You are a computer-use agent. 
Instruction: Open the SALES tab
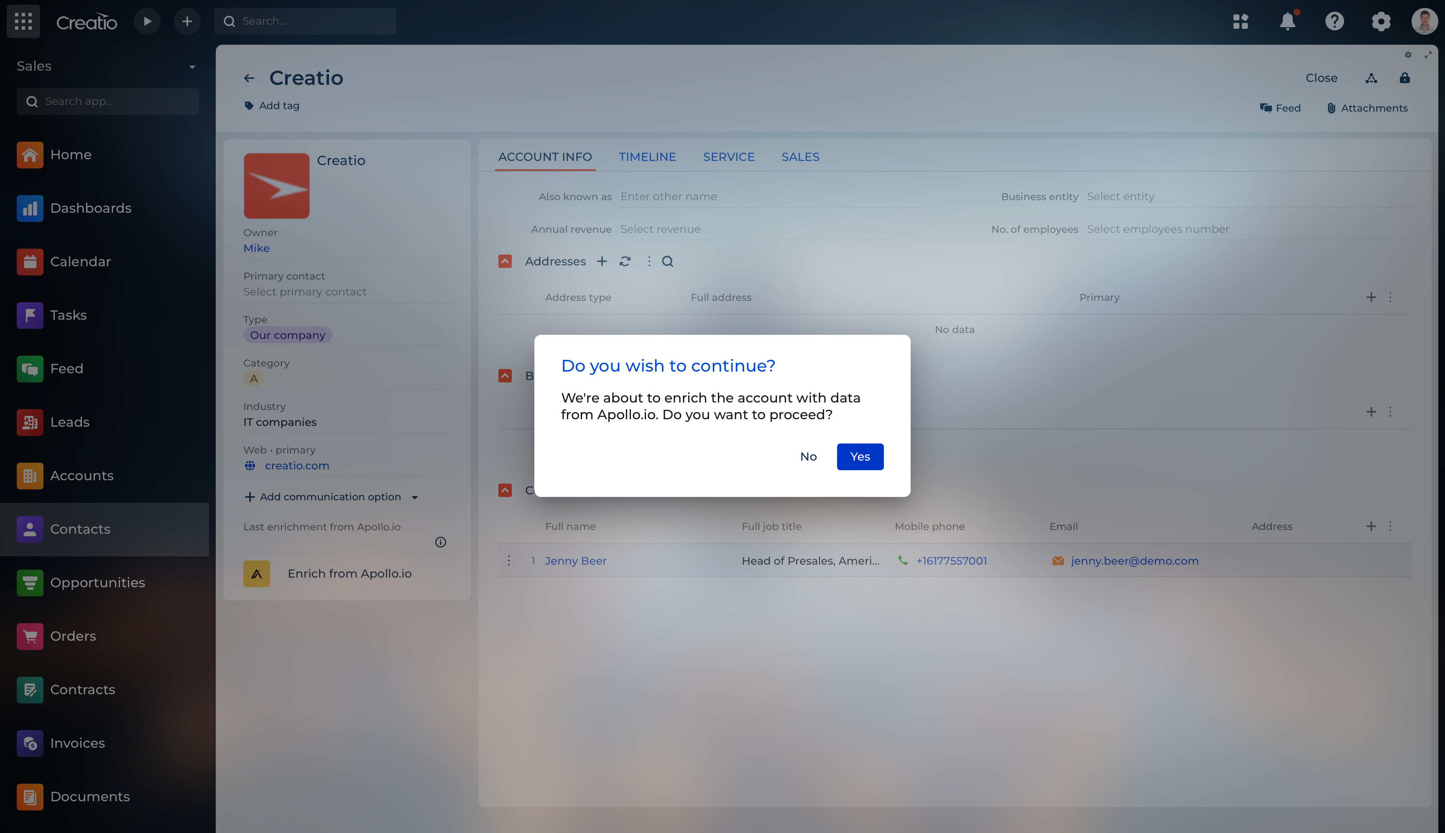coord(800,157)
